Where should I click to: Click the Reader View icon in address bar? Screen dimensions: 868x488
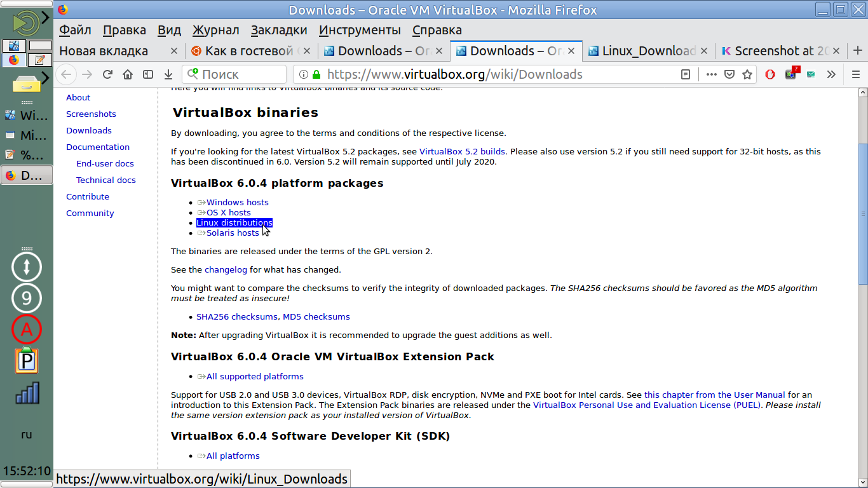[x=686, y=74]
